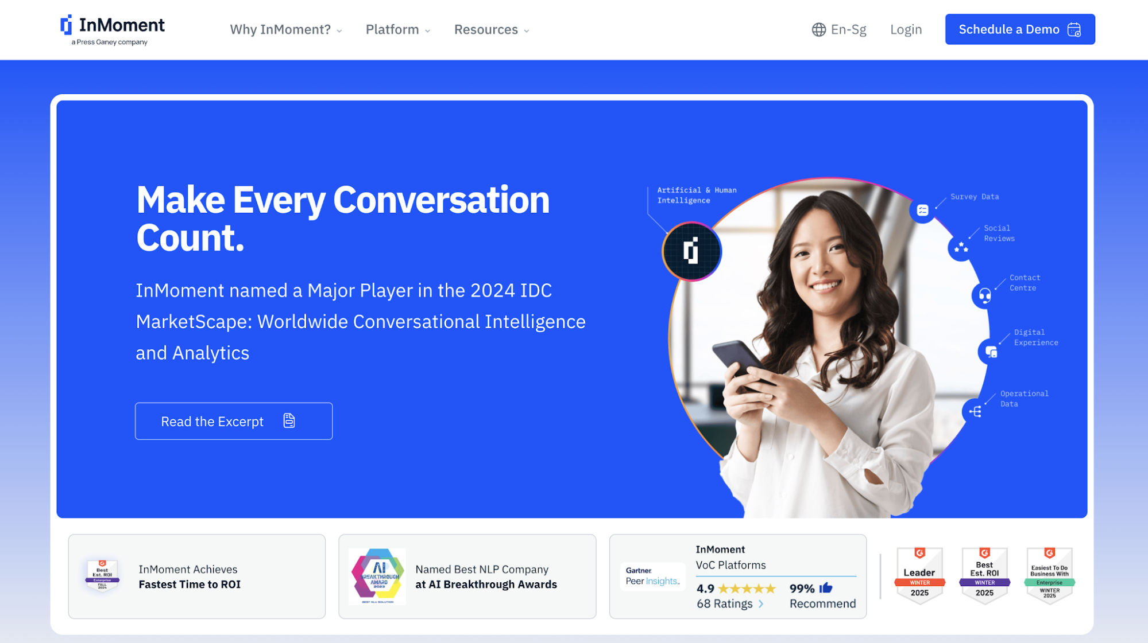The image size is (1148, 643).
Task: Click the Survey Data icon
Action: 922,211
